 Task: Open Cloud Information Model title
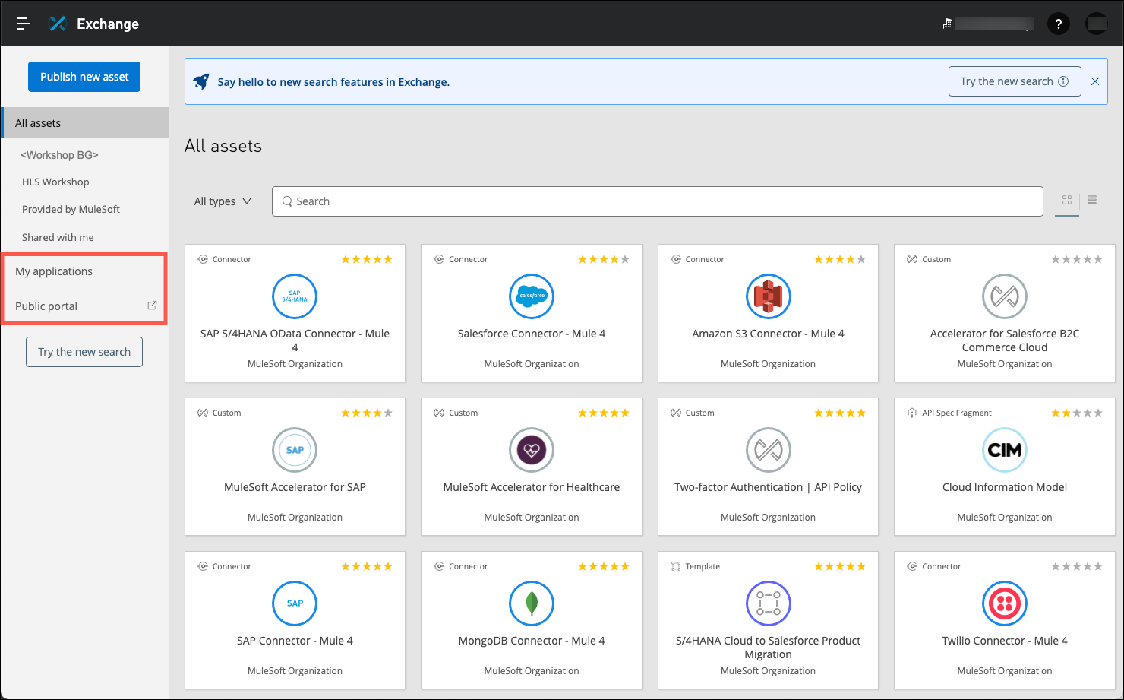coord(1005,487)
